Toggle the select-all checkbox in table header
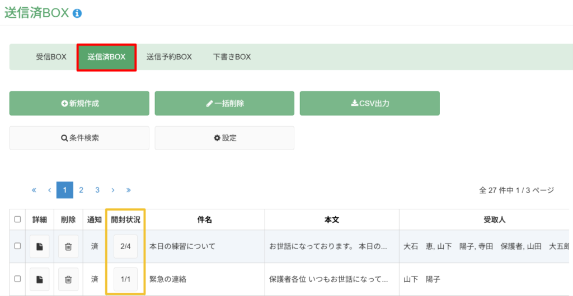The height and width of the screenshot is (296, 573). coord(17,219)
